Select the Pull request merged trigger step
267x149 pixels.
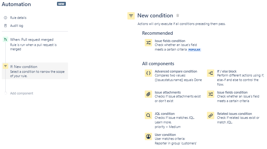click(x=32, y=40)
